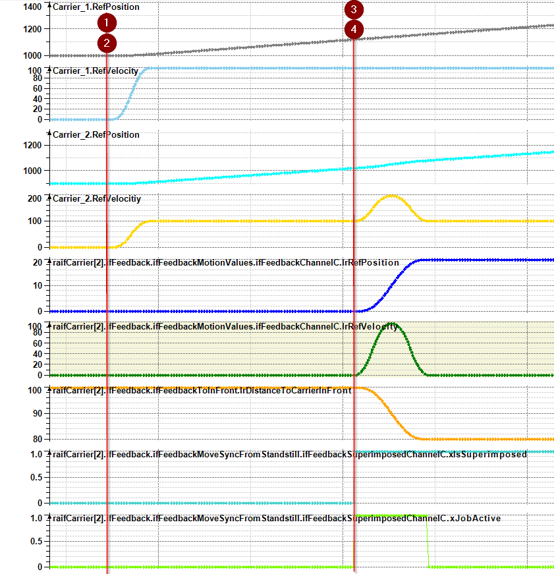Click the lrDistanceToCarrierInFront trace label
The image size is (554, 574).
202,390
